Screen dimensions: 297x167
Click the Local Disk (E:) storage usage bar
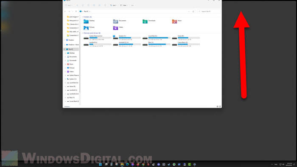click(x=159, y=38)
